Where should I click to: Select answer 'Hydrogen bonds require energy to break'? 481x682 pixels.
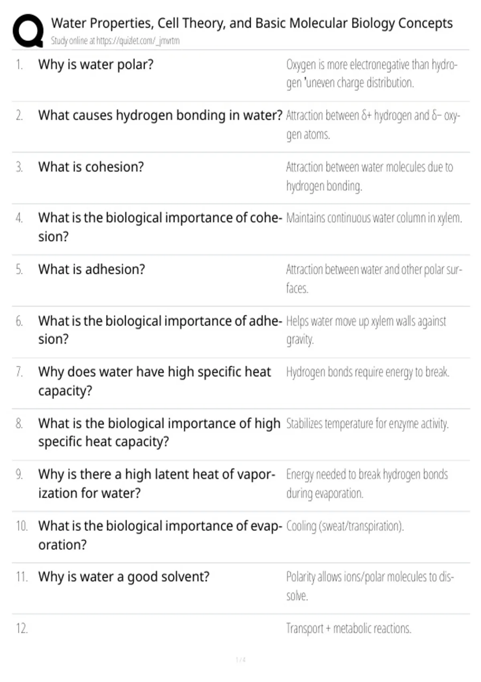click(x=368, y=372)
